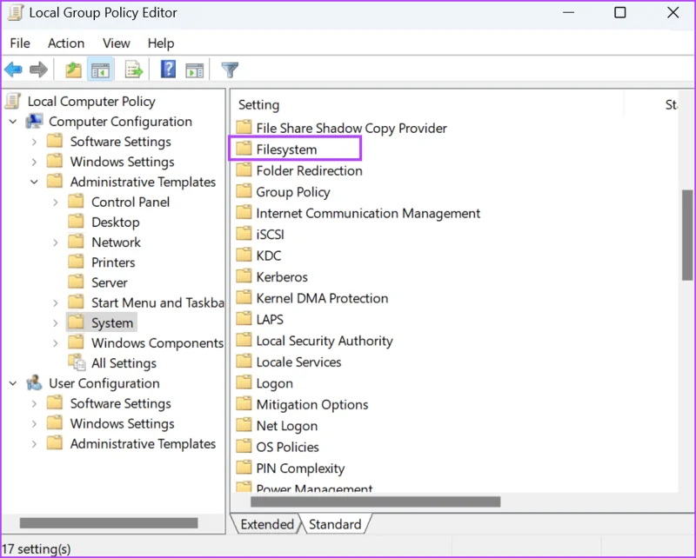The image size is (696, 558).
Task: Select Desktop in the policy tree
Action: 116,222
